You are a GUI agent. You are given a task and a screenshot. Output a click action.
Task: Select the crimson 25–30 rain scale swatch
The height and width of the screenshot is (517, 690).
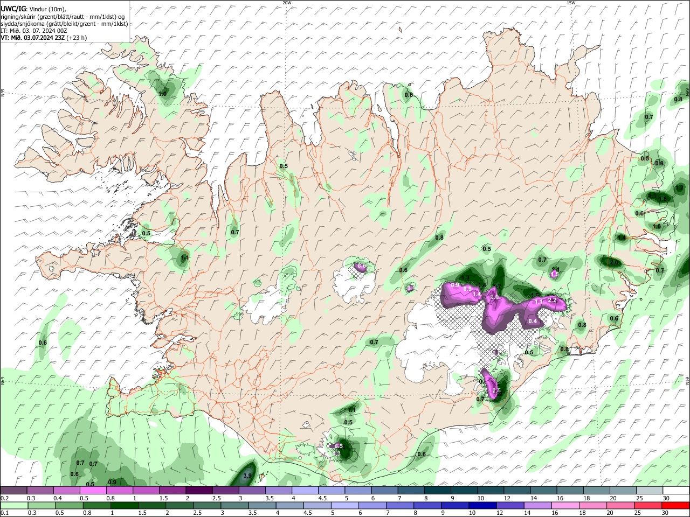pyautogui.click(x=648, y=505)
